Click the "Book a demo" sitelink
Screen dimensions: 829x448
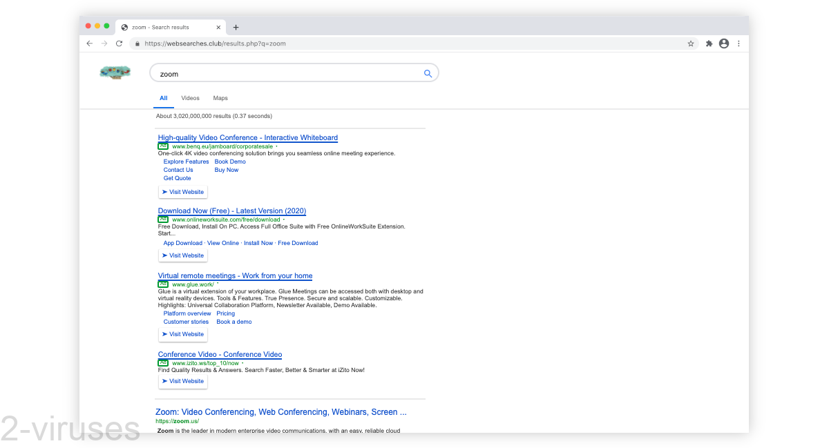pyautogui.click(x=234, y=321)
